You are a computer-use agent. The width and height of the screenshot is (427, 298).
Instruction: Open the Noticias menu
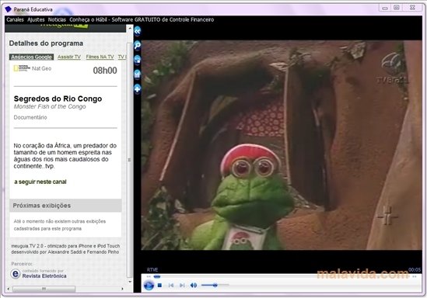(x=57, y=19)
